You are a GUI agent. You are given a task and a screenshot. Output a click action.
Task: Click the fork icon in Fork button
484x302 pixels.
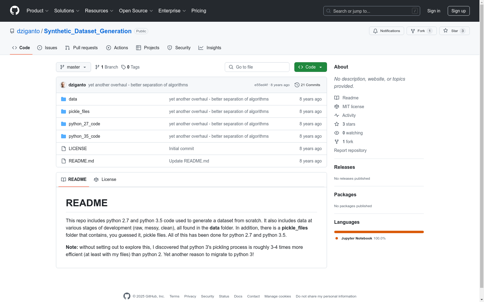[x=413, y=31]
